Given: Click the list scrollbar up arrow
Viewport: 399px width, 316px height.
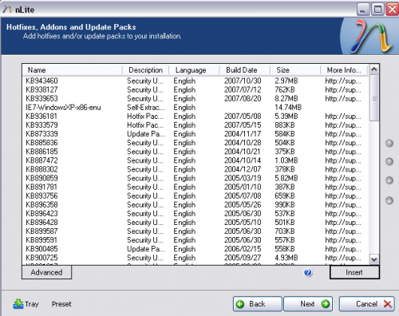Looking at the screenshot, I should click(374, 69).
